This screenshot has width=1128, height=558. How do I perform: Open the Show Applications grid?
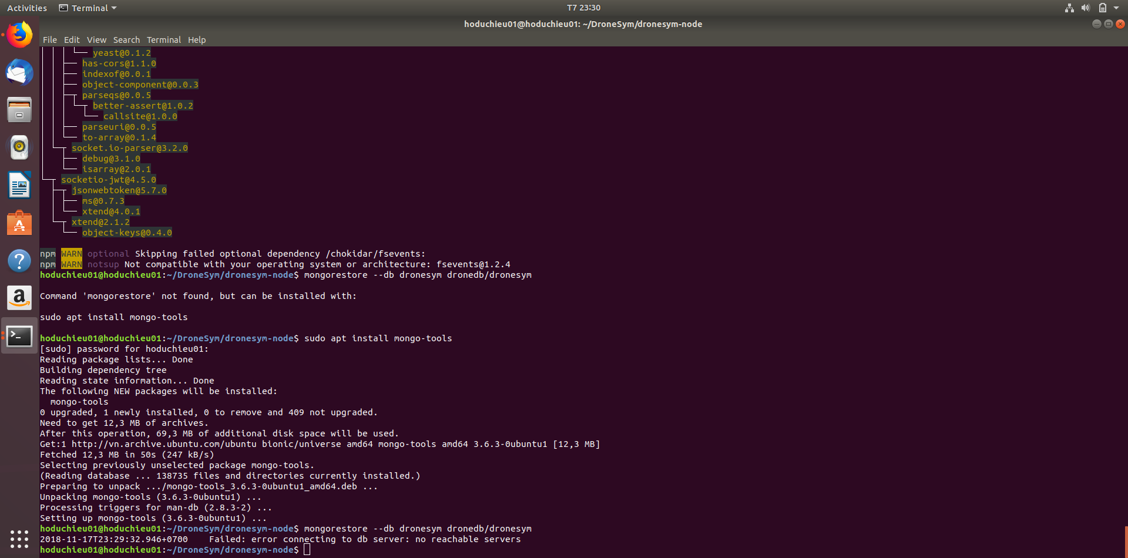19,539
